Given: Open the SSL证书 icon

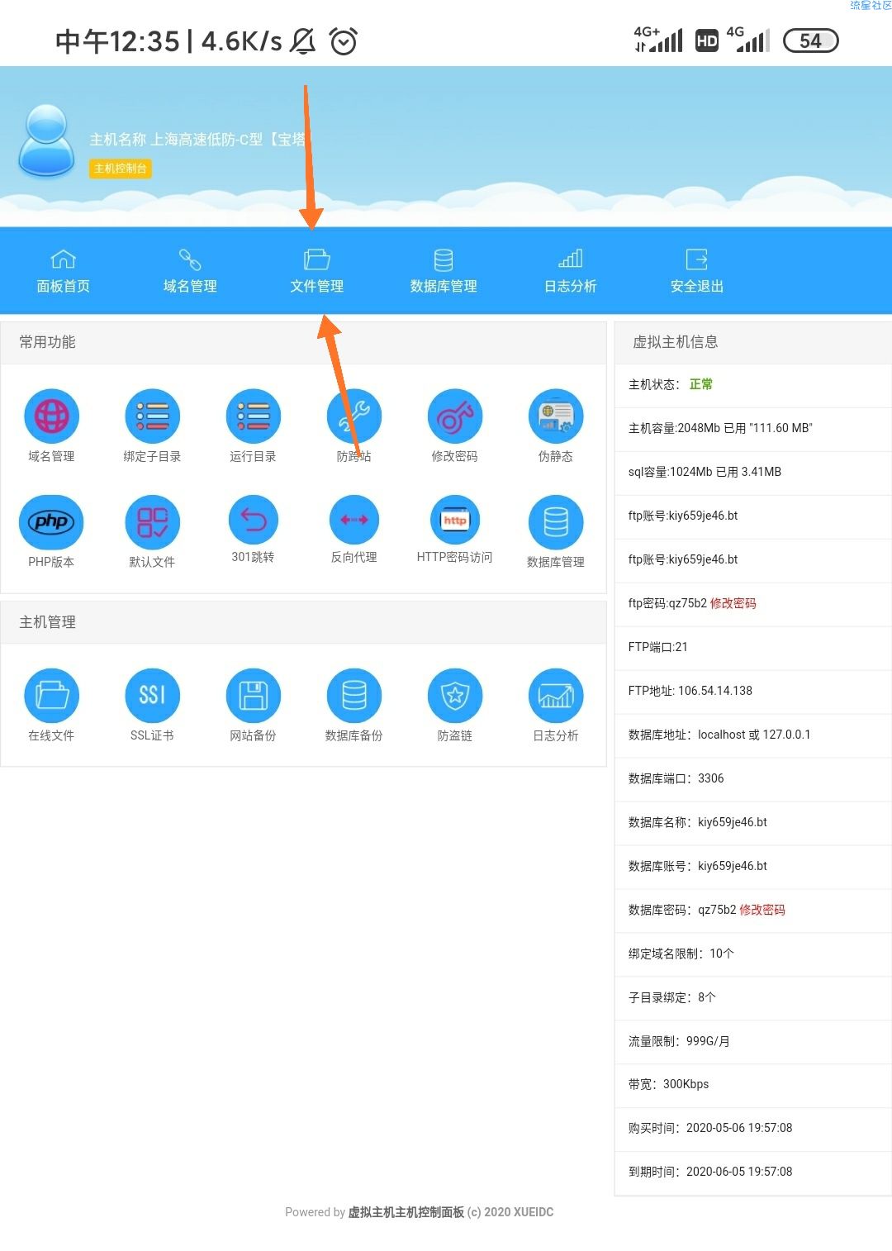Looking at the screenshot, I should pos(152,696).
